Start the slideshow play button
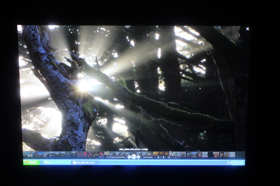 click(x=134, y=157)
